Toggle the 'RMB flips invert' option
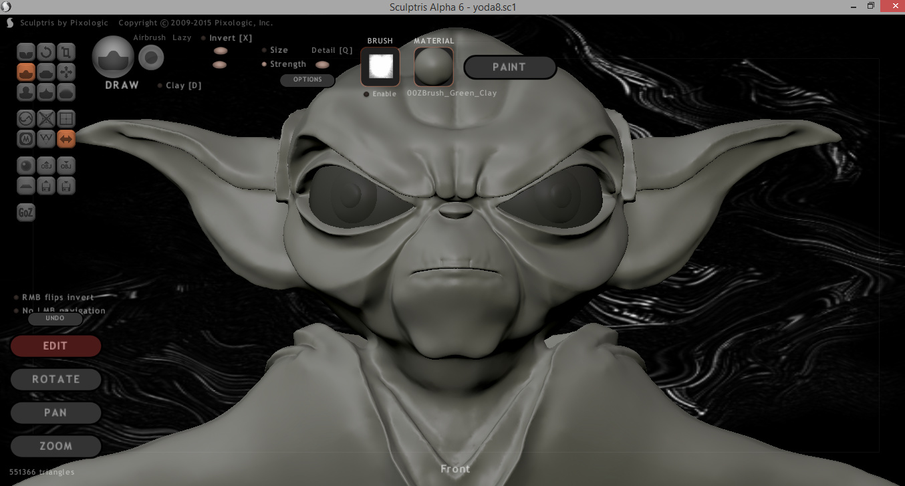Image resolution: width=905 pixels, height=486 pixels. coord(53,297)
